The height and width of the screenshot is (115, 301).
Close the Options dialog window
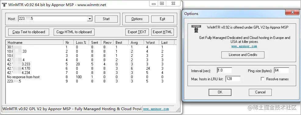click(x=292, y=12)
